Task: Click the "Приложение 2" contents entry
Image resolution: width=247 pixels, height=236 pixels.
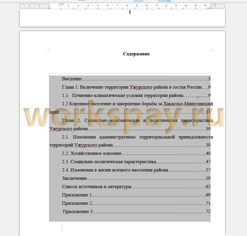Action: click(x=136, y=203)
